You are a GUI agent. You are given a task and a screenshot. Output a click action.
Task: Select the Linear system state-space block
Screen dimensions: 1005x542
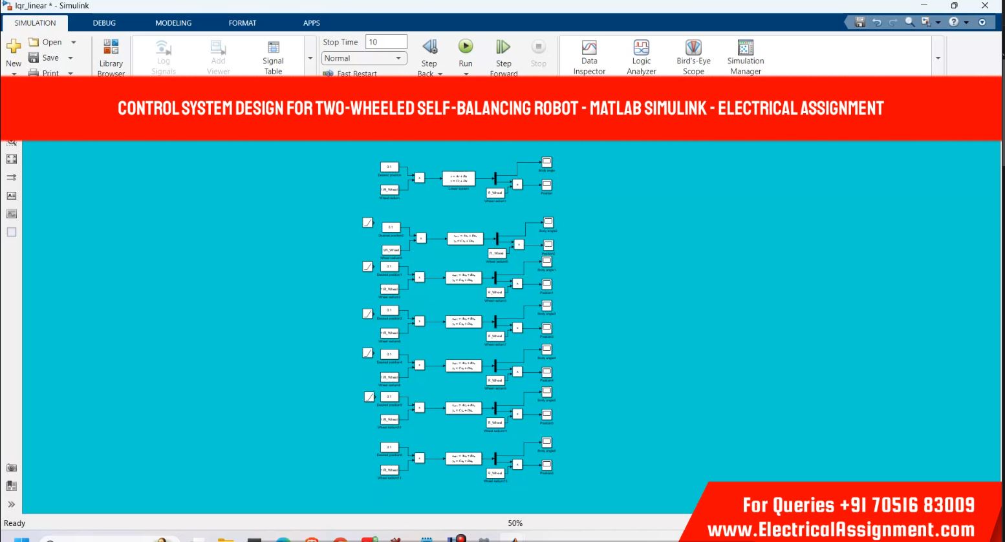(x=459, y=178)
